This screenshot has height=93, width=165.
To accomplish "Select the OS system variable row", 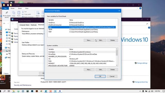I will point(82,59).
